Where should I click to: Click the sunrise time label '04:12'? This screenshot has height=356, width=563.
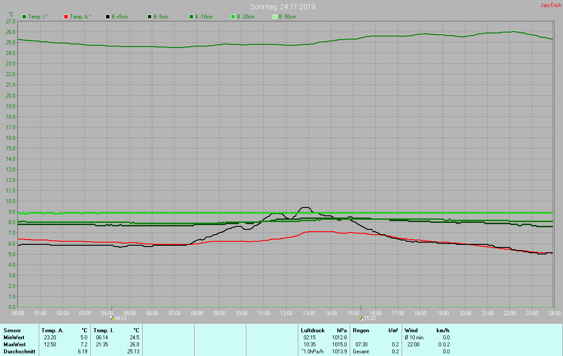click(x=121, y=318)
